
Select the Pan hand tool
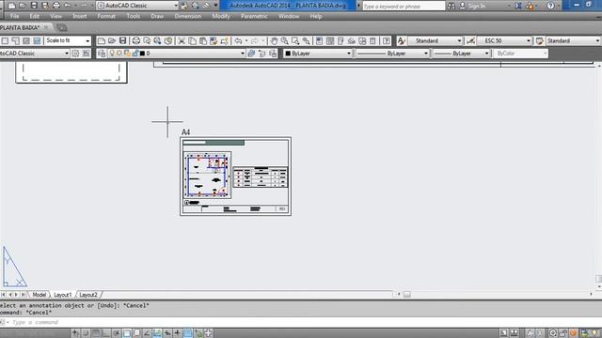(x=274, y=40)
